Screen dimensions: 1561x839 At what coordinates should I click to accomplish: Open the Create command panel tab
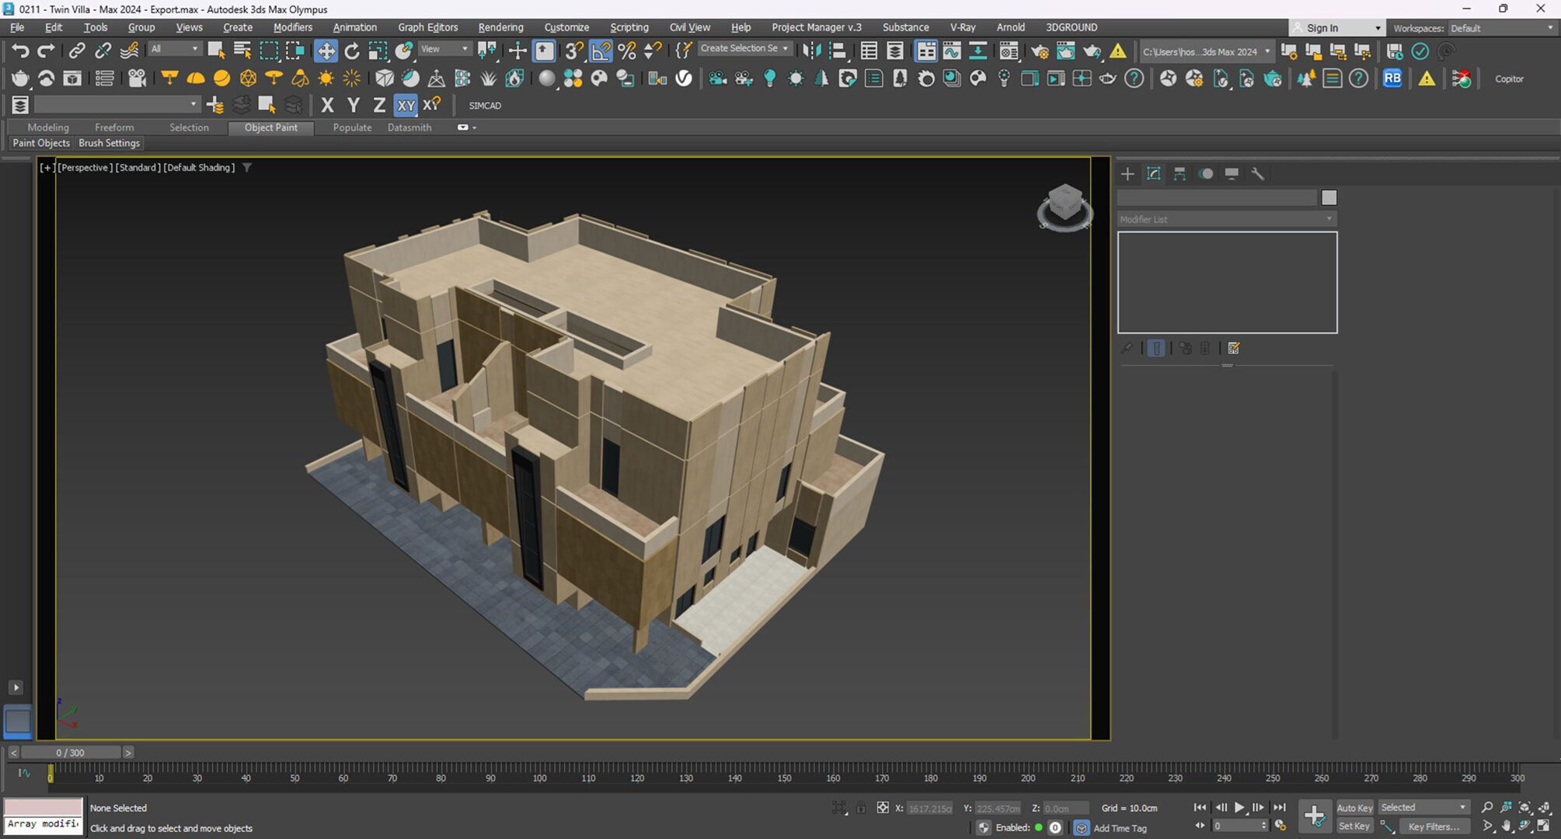(1127, 174)
